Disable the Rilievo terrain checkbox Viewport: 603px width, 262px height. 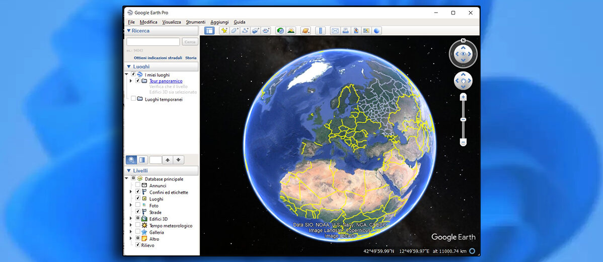pos(138,245)
